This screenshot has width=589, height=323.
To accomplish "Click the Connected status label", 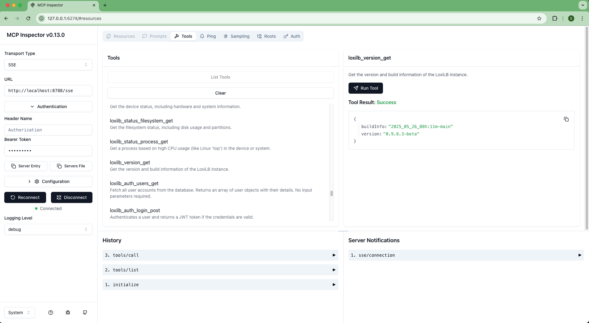I will click(x=51, y=208).
